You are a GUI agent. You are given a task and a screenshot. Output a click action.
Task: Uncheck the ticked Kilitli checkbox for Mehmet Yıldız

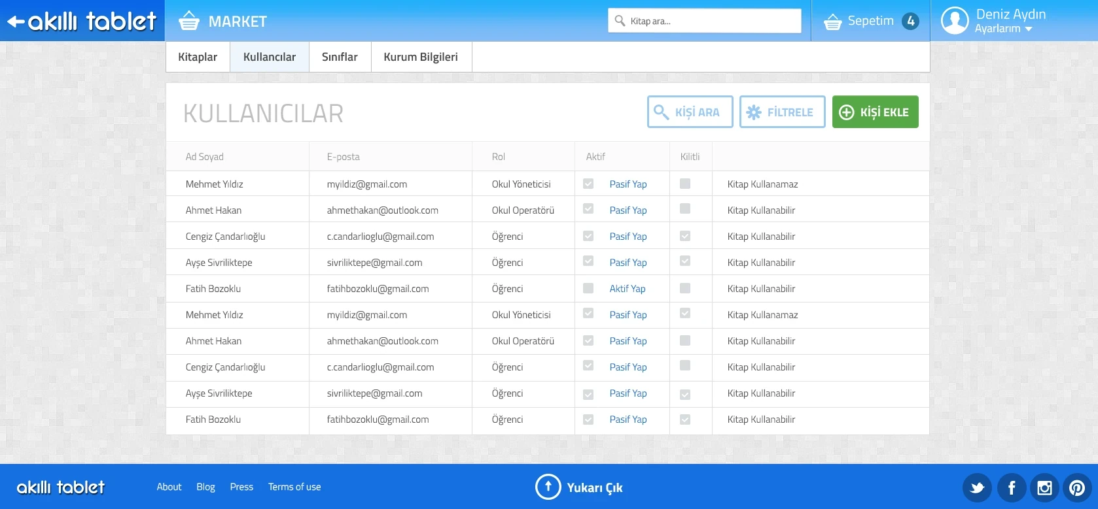pyautogui.click(x=685, y=313)
